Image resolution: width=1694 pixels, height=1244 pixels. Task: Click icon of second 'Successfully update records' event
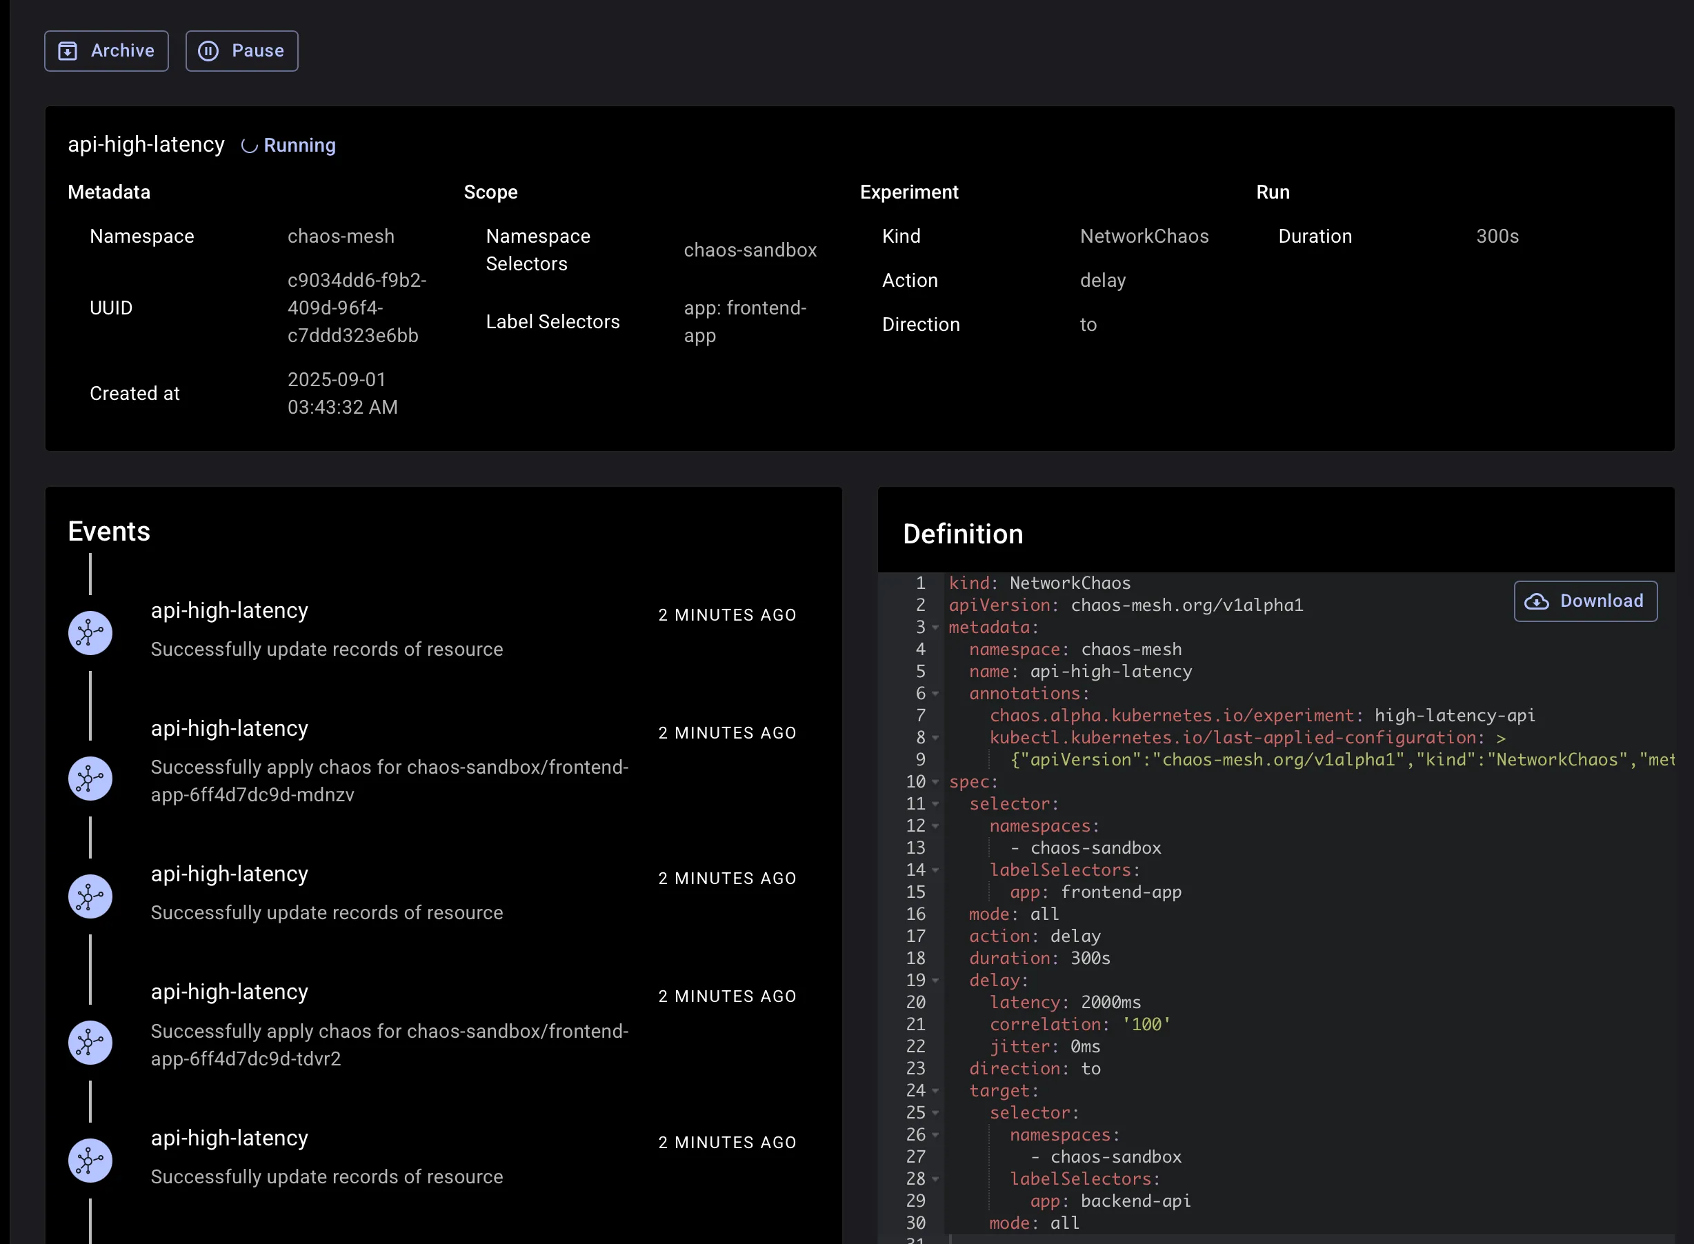point(90,897)
